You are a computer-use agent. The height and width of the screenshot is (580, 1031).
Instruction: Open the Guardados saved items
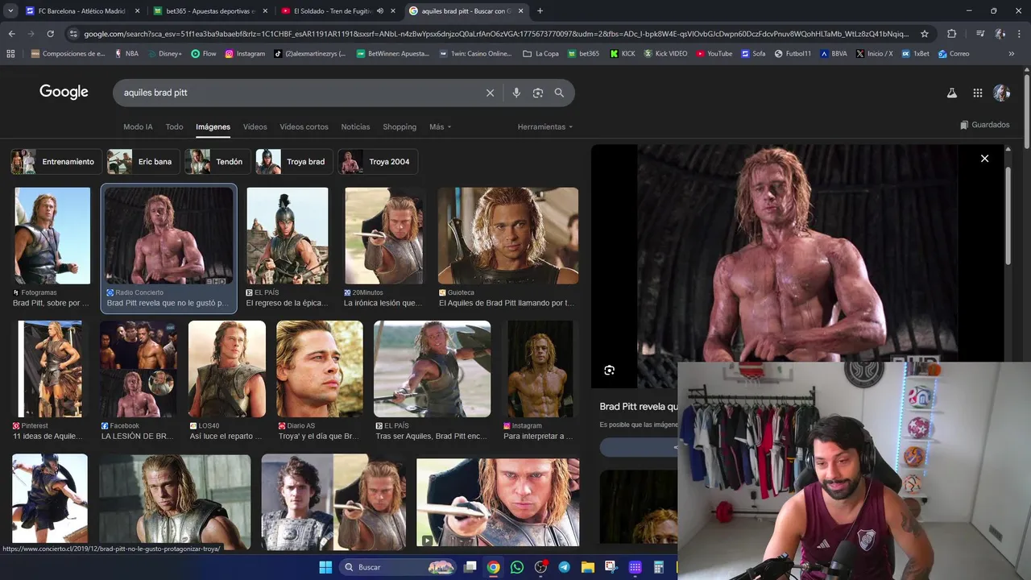tap(984, 125)
